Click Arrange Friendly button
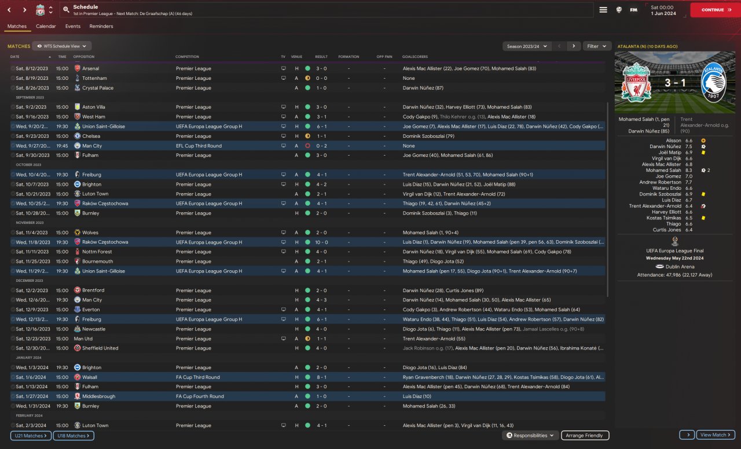Image resolution: width=741 pixels, height=449 pixels. point(585,435)
